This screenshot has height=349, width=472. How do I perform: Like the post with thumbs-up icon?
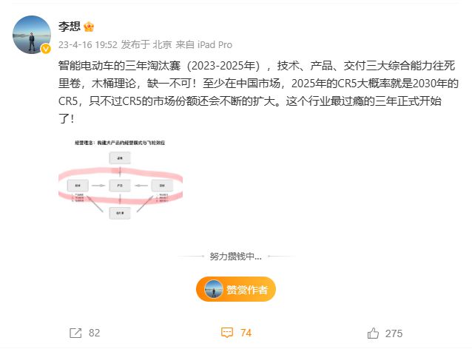coord(373,333)
